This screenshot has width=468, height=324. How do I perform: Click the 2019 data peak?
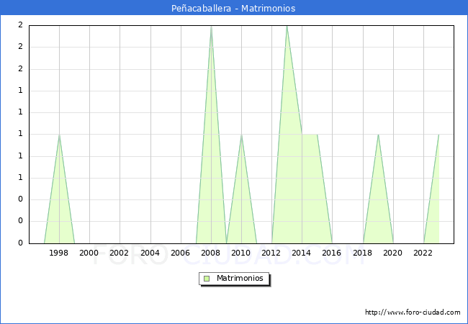pyautogui.click(x=378, y=135)
